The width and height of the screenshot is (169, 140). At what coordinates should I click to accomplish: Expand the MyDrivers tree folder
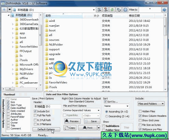click(x=13, y=69)
